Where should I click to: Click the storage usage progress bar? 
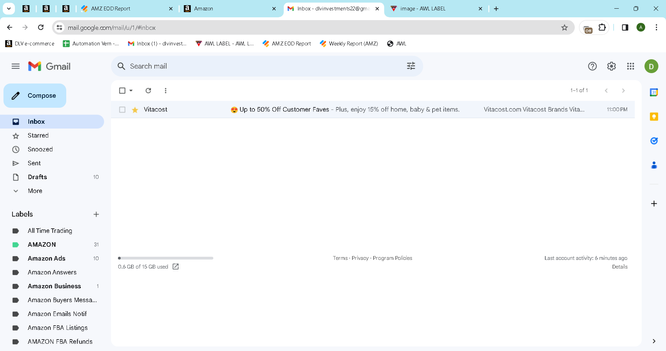165,258
